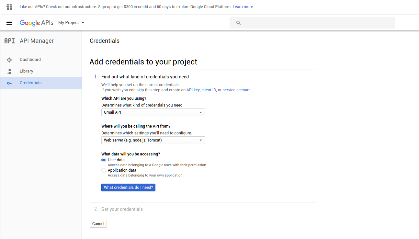Image resolution: width=419 pixels, height=239 pixels.
Task: Click the search magnifier icon
Action: click(x=239, y=23)
